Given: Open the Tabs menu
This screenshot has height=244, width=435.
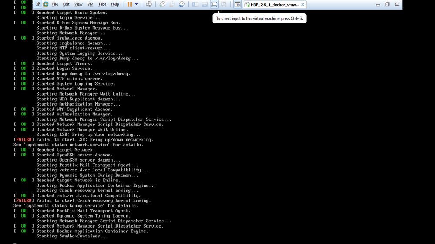Looking at the screenshot, I should click(102, 4).
